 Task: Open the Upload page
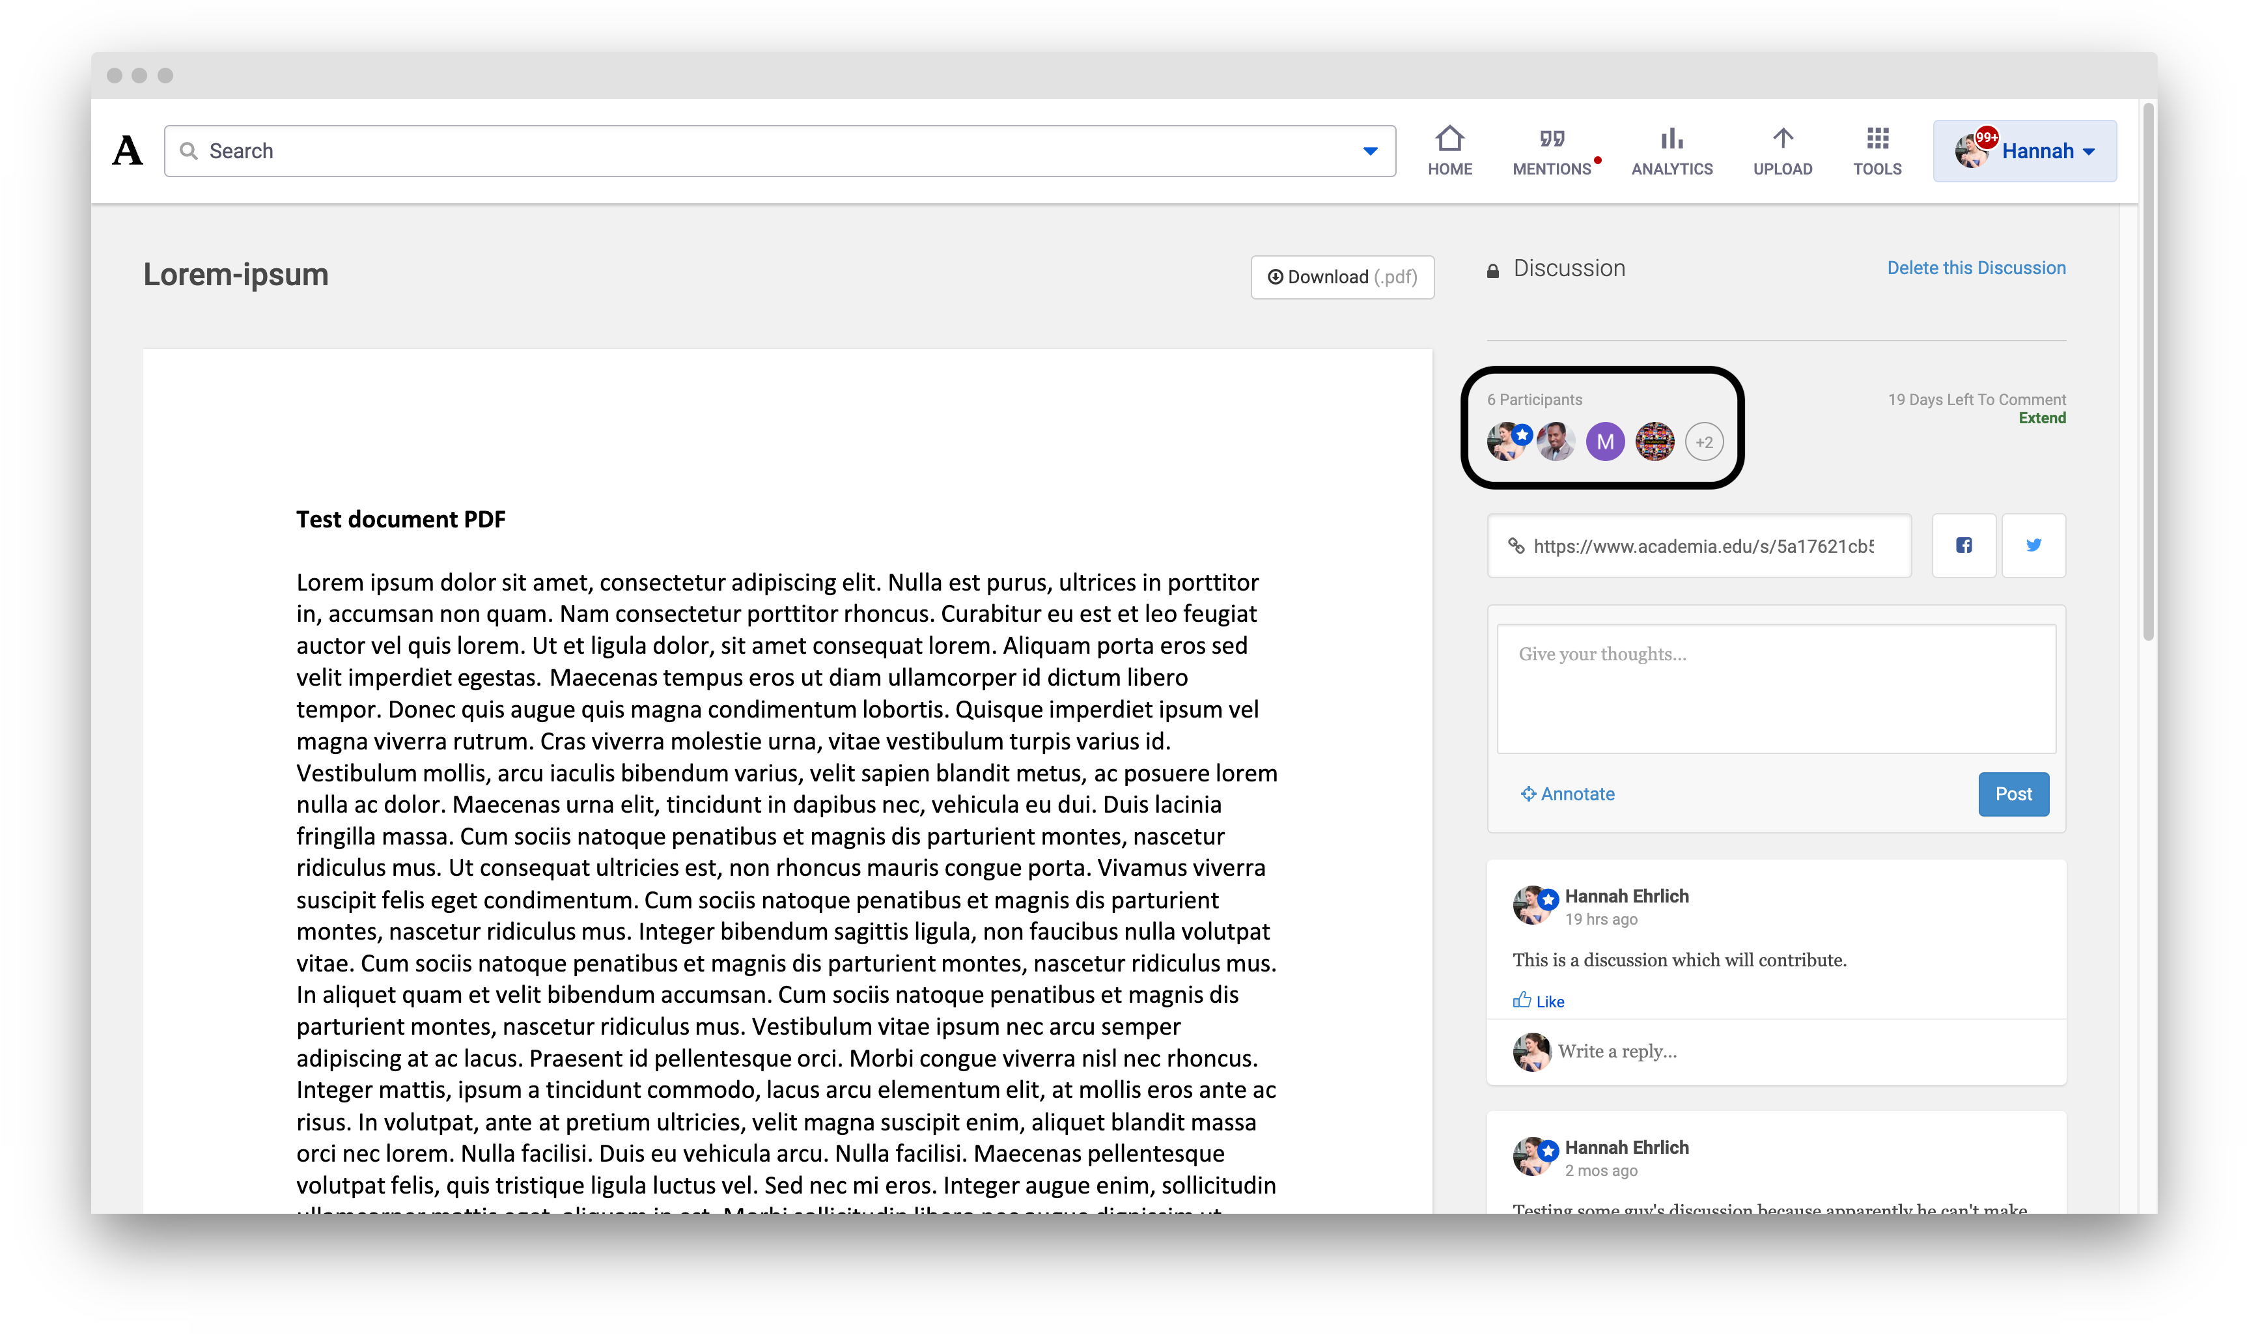coord(1782,150)
